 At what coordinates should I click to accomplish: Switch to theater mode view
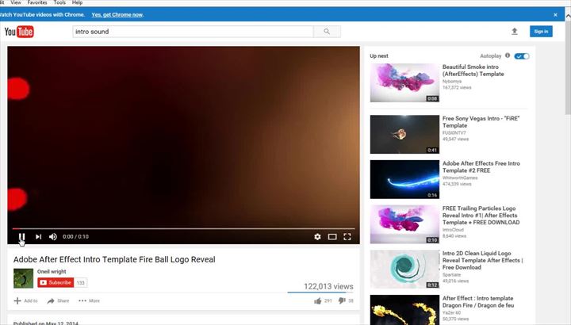pyautogui.click(x=332, y=236)
